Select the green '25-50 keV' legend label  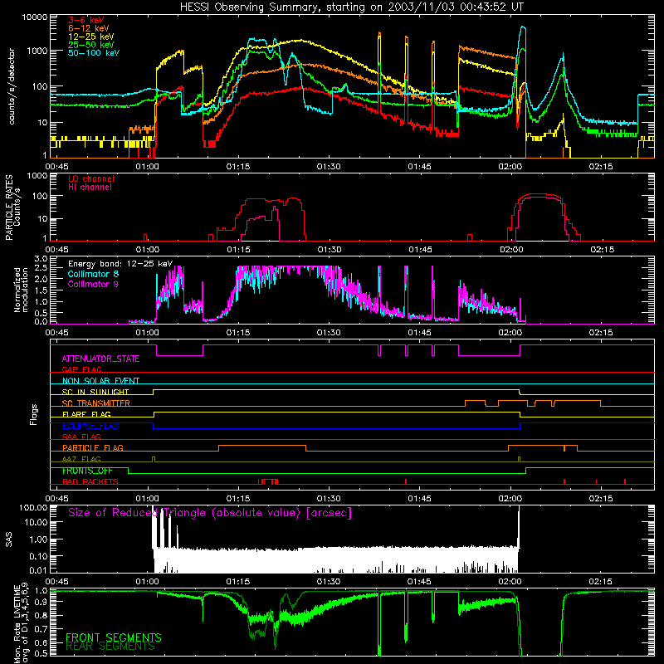(91, 45)
